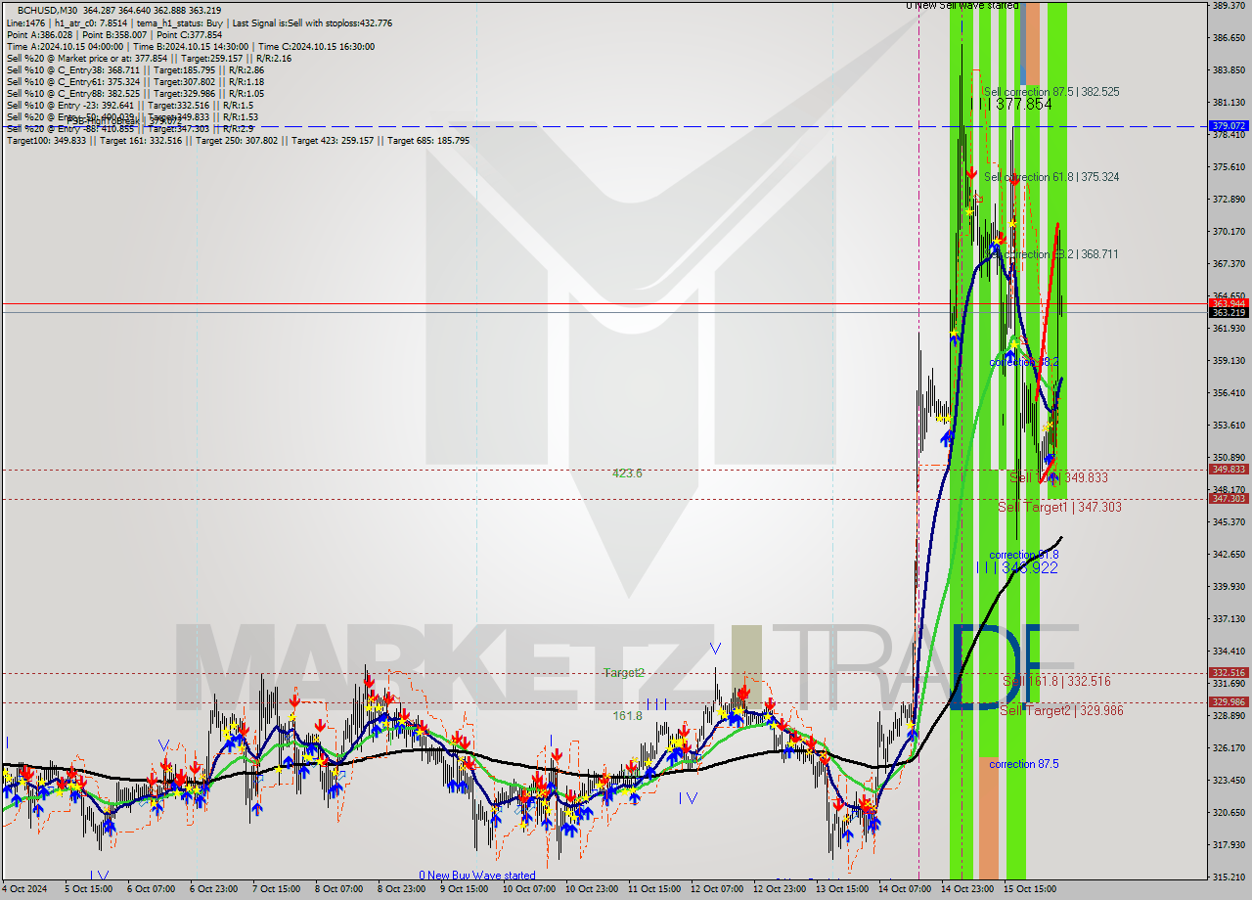Click the '9 Oct 15:00' time label

pyautogui.click(x=463, y=890)
